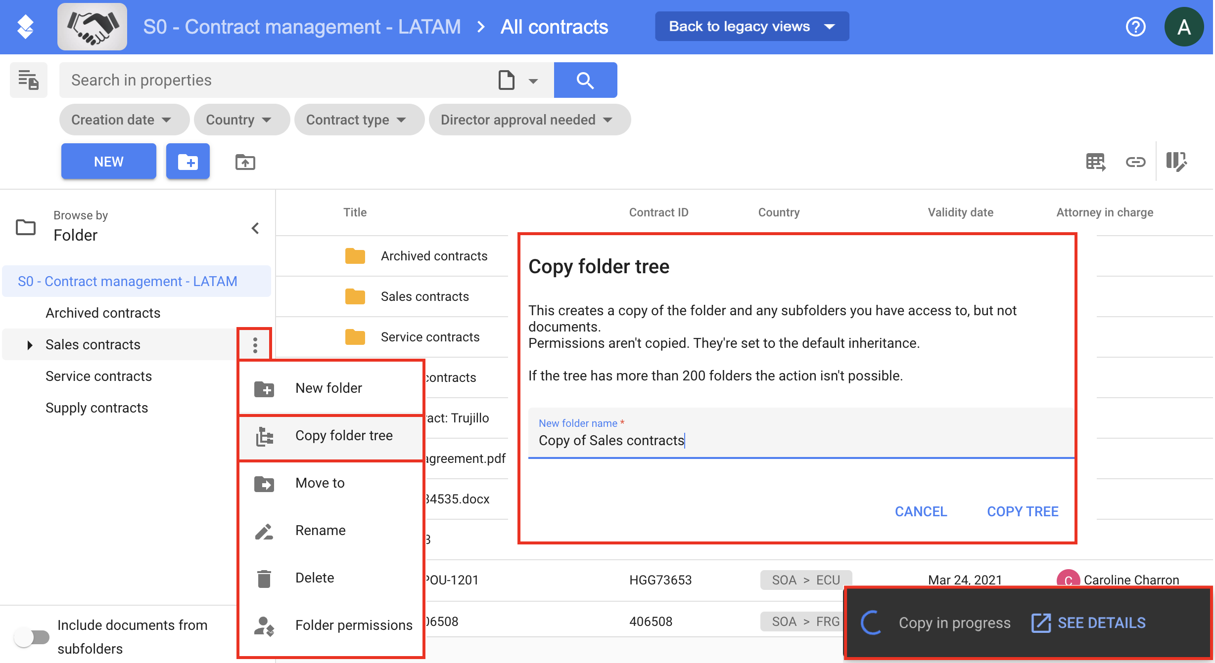Image resolution: width=1215 pixels, height=663 pixels.
Task: Open the help question mark icon
Action: tap(1135, 27)
